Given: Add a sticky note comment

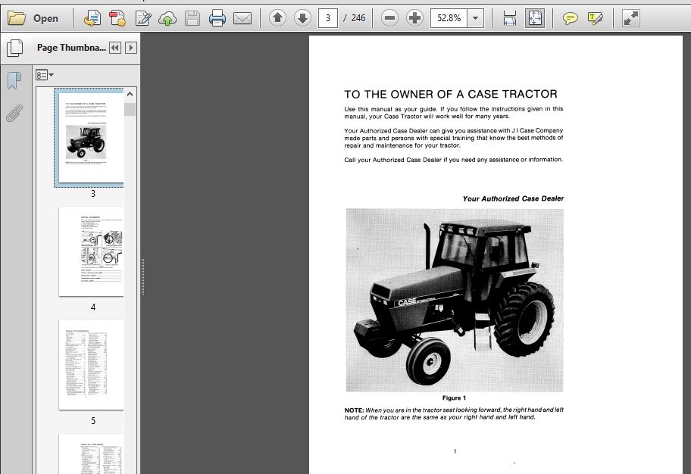Looking at the screenshot, I should tap(571, 18).
